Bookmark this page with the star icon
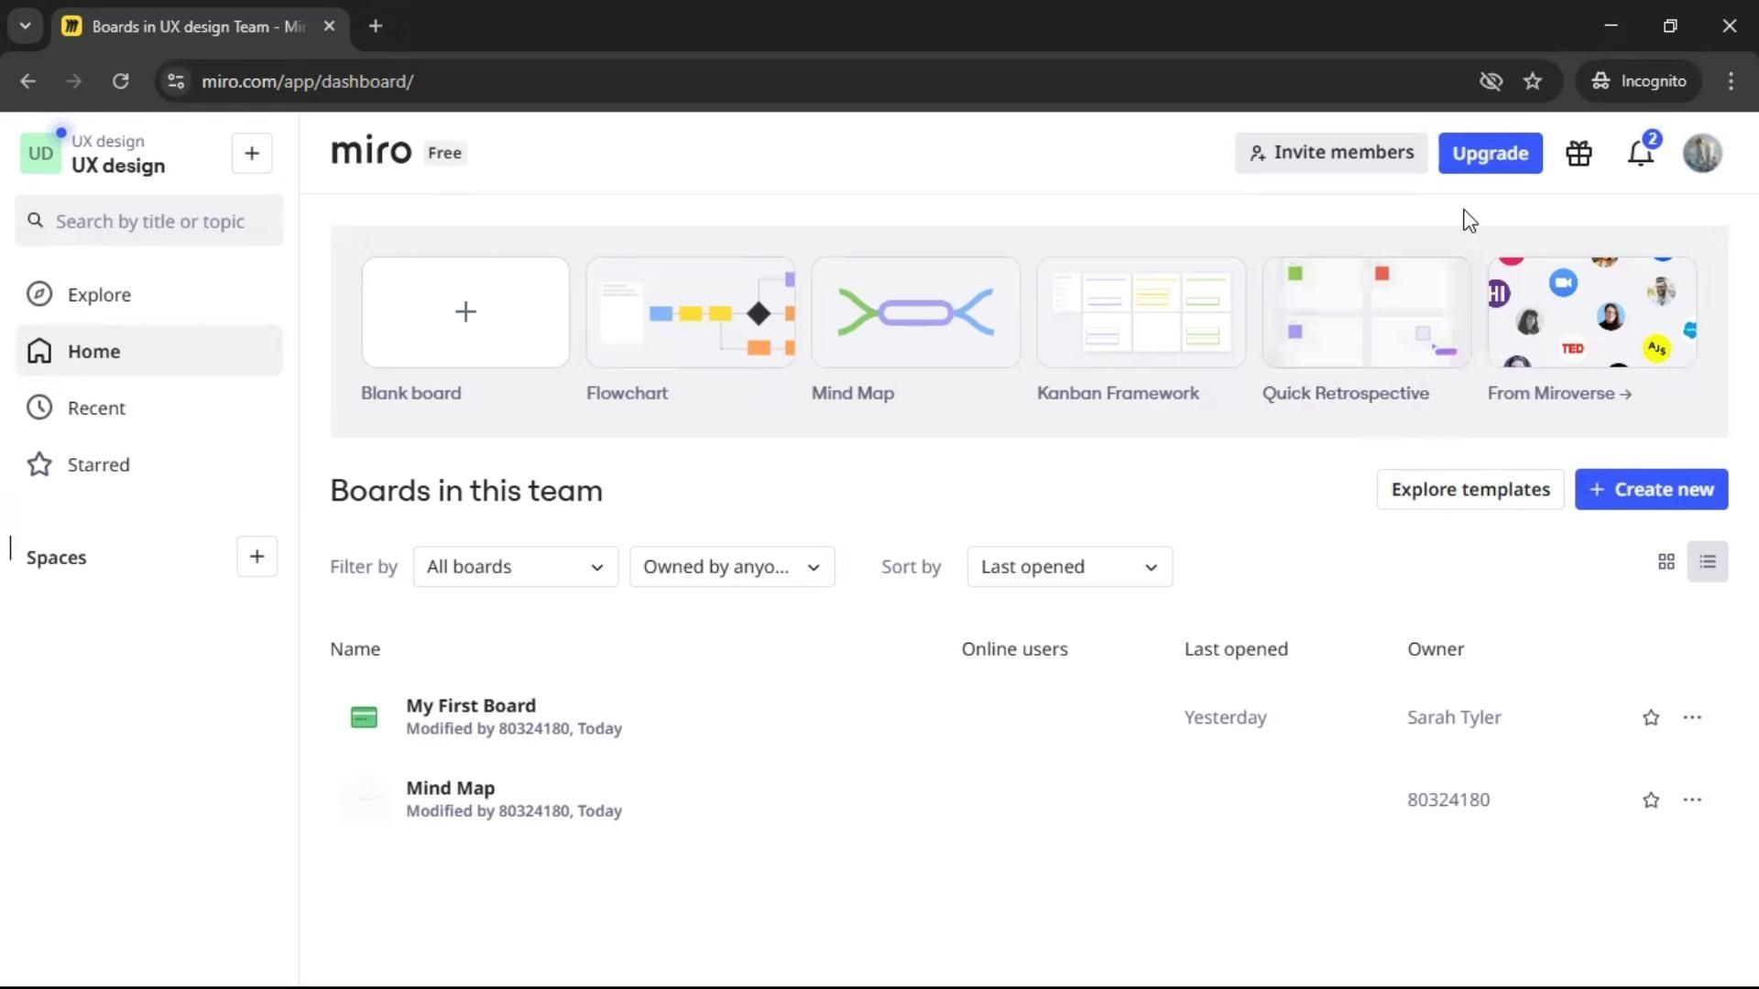 coord(1533,82)
